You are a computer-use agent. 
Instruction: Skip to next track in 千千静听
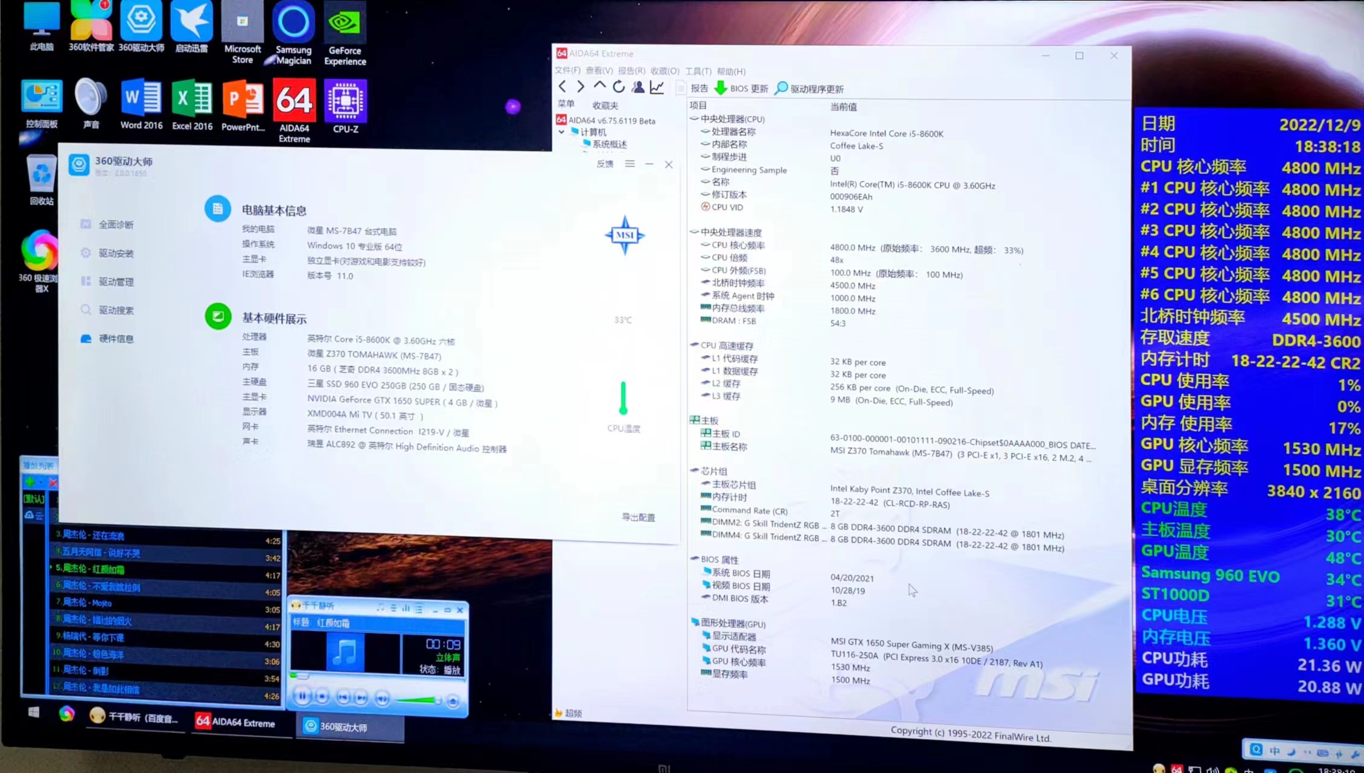coord(361,698)
